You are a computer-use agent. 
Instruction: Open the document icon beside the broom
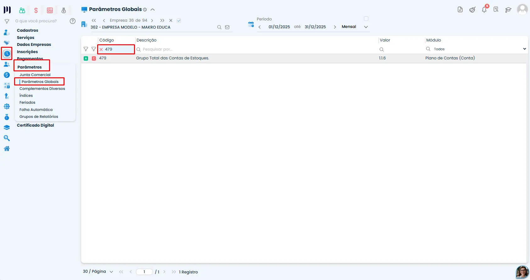[x=460, y=9]
